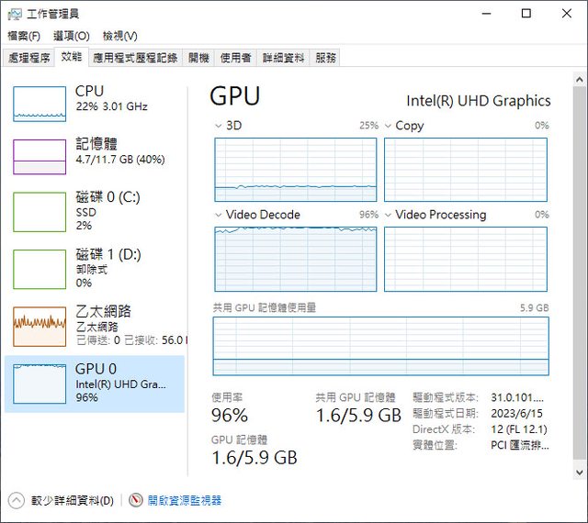Image resolution: width=588 pixels, height=523 pixels.
Task: Click the 較少詳細資料(D) button
Action: [x=73, y=501]
